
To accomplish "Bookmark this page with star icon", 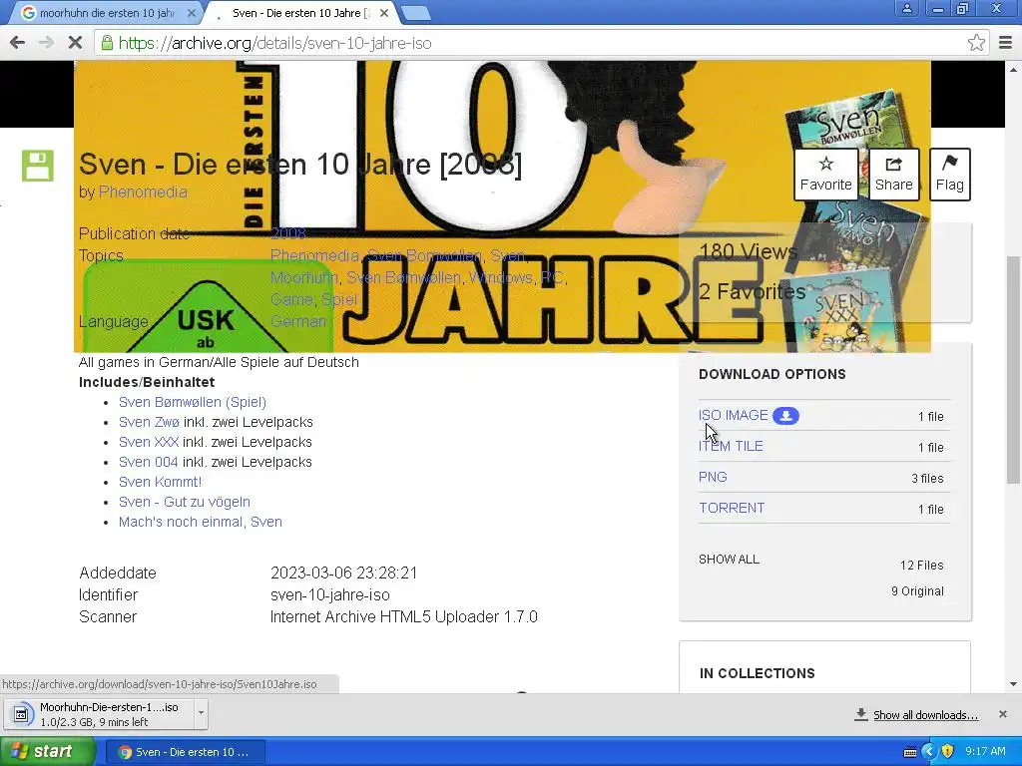I will click(x=976, y=43).
